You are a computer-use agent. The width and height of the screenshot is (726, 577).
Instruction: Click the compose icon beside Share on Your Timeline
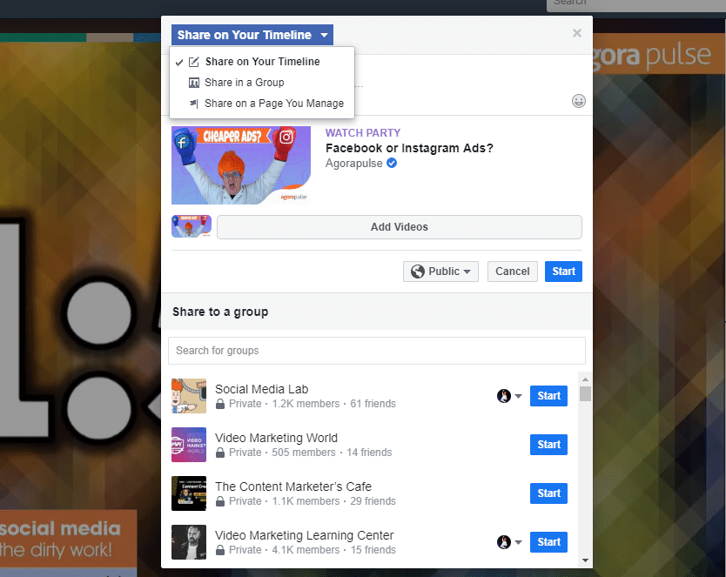tap(194, 62)
